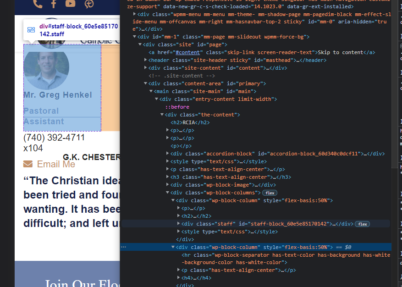Expand the accordion-block div node
The height and width of the screenshot is (287, 402).
tap(168, 154)
